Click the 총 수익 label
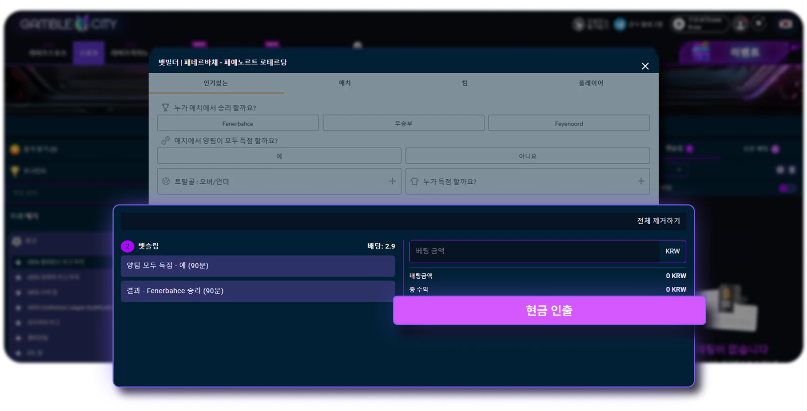The height and width of the screenshot is (411, 807). click(x=418, y=289)
